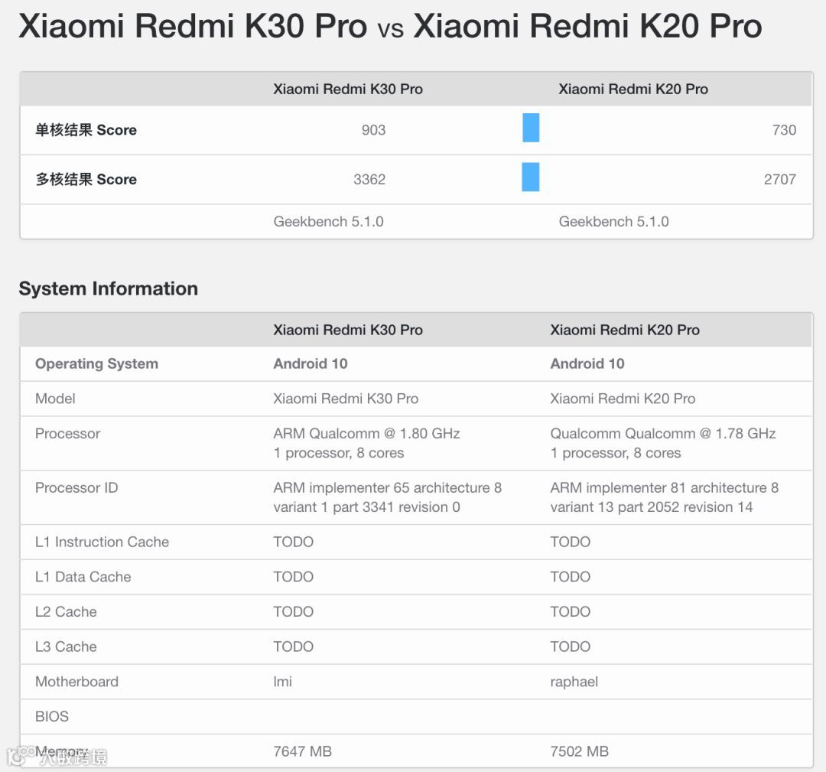Click K30 Pro header in System Information table
The width and height of the screenshot is (826, 772).
pyautogui.click(x=348, y=330)
